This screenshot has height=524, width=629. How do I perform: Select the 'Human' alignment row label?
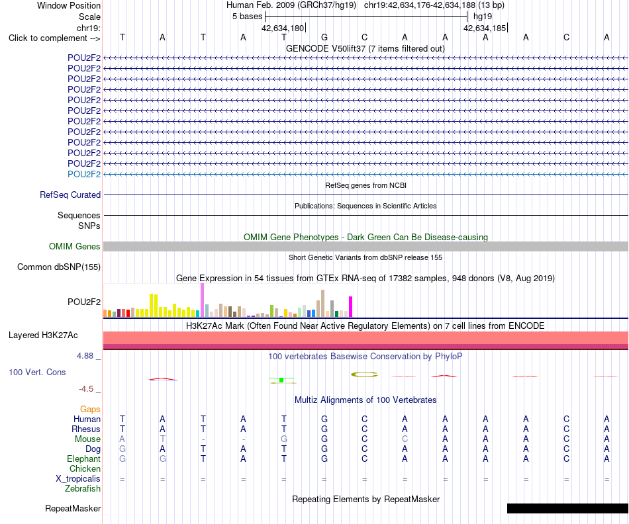pyautogui.click(x=87, y=419)
